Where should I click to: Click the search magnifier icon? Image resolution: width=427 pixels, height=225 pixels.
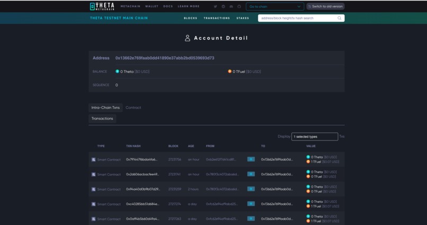click(x=339, y=18)
